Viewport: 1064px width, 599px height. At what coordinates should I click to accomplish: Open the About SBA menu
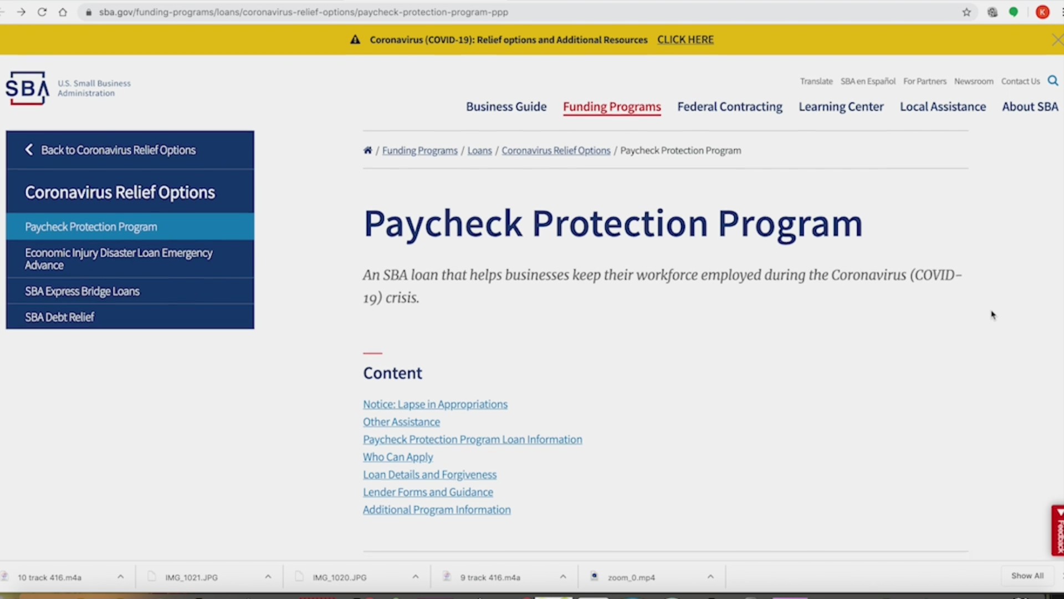click(1030, 106)
